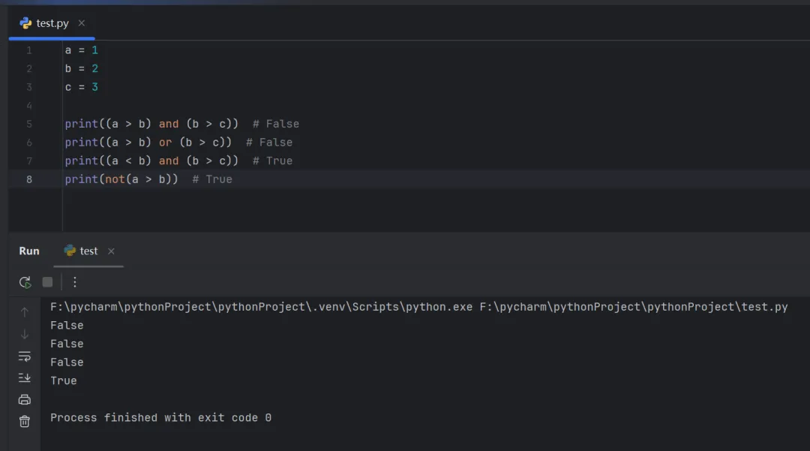This screenshot has width=810, height=451.
Task: Click the Python icon on the test run tab
Action: (70, 251)
